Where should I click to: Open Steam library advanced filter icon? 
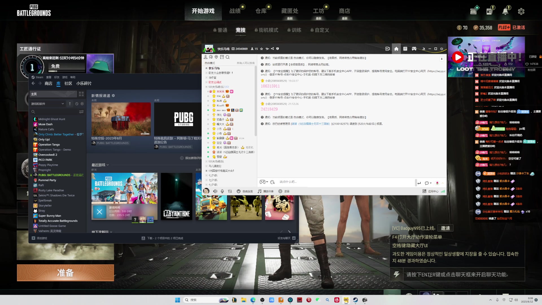point(81,112)
